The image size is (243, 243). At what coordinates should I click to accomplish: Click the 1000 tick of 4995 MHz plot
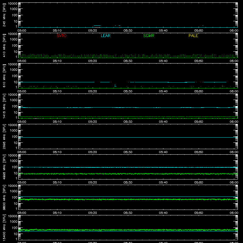click(x=14, y=161)
